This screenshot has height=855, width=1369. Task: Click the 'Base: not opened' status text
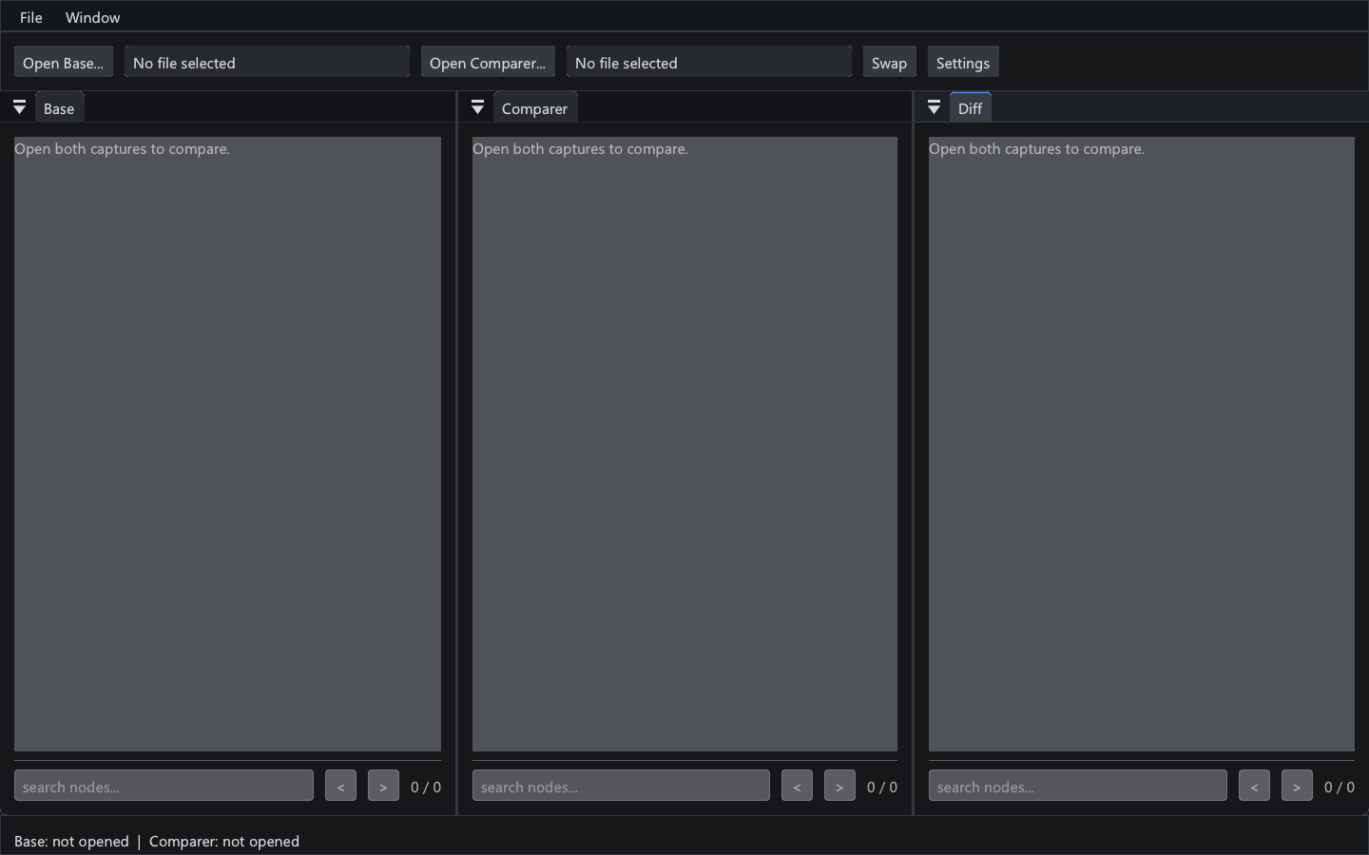(71, 842)
